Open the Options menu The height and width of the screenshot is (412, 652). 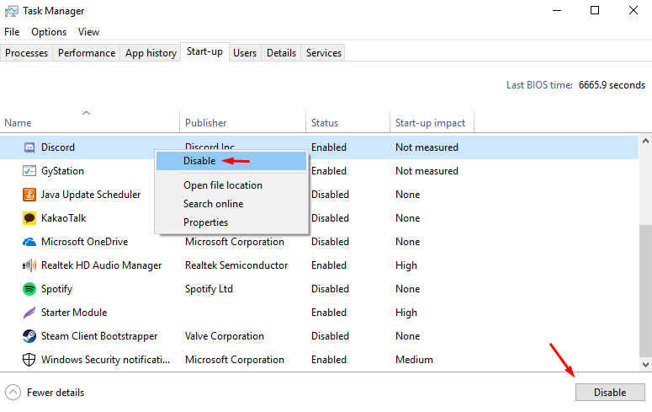pyautogui.click(x=49, y=32)
